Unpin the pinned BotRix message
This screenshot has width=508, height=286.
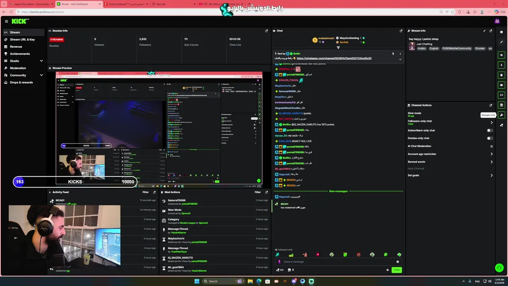click(x=393, y=54)
